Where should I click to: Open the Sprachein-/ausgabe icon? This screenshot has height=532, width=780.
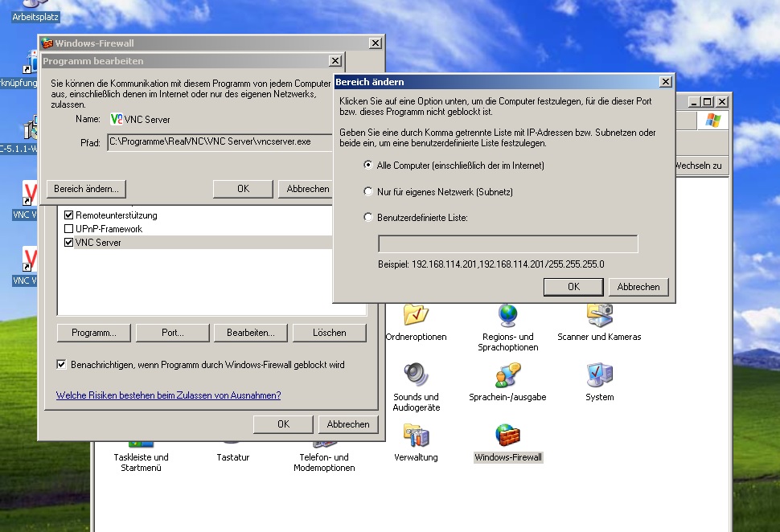click(508, 374)
